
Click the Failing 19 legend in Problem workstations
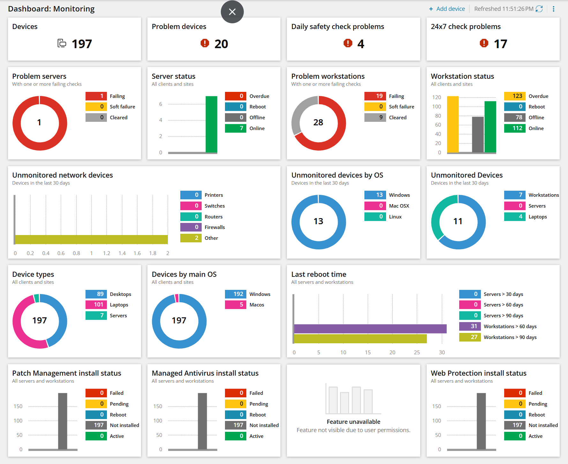pos(385,96)
